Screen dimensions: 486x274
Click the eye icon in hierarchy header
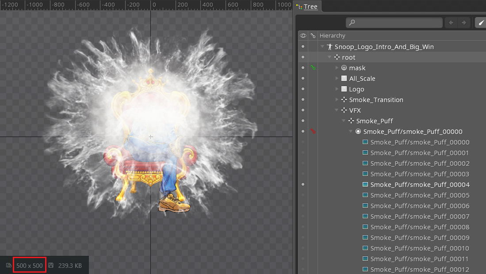(303, 36)
